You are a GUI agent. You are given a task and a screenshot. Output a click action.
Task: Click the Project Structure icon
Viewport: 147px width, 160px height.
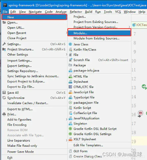(4, 49)
